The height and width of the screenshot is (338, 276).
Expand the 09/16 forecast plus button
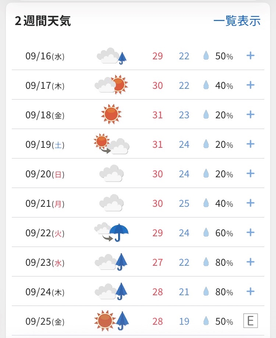pos(250,56)
